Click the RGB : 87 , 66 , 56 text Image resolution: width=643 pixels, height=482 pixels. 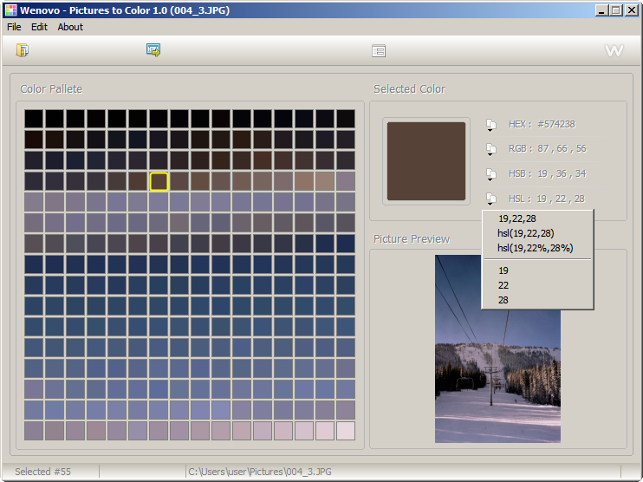548,148
